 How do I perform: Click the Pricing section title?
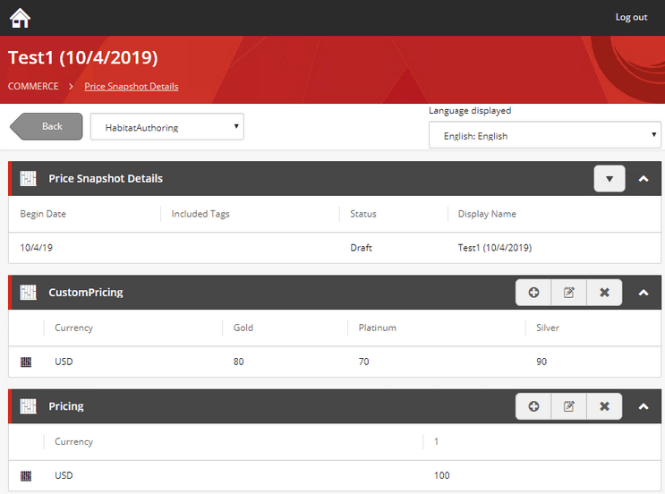(66, 406)
